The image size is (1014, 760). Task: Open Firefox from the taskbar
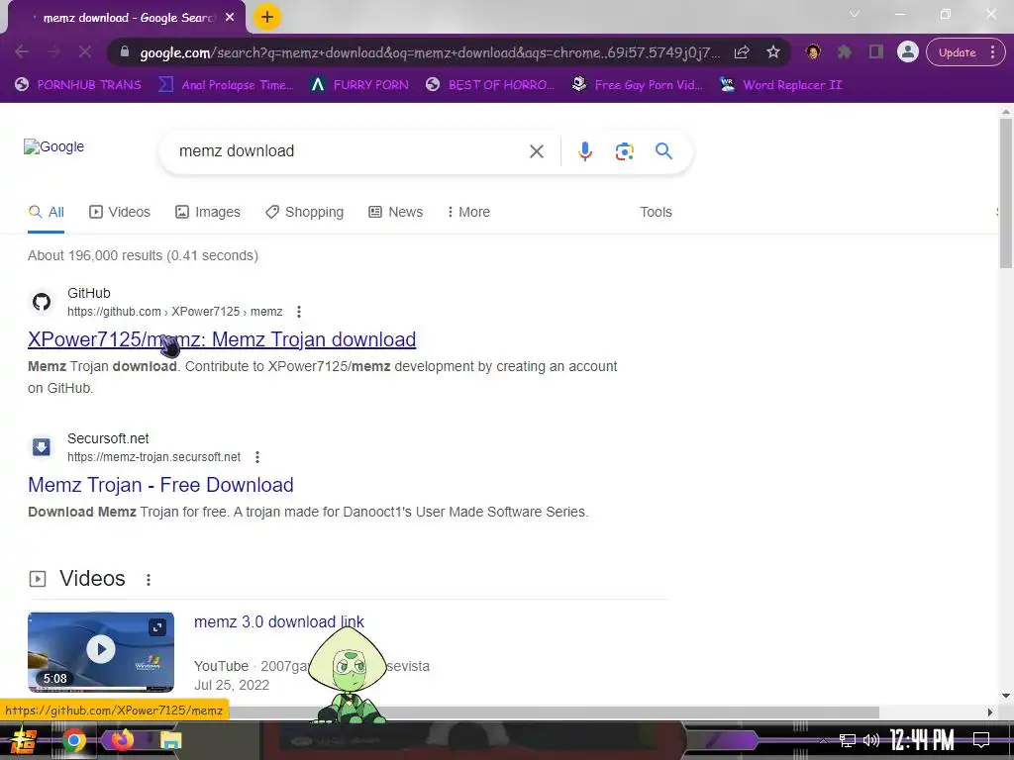click(x=122, y=740)
